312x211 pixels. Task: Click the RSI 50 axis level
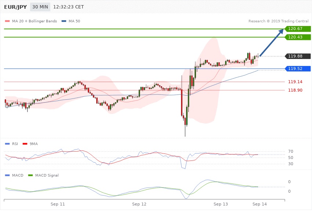[x=290, y=158]
